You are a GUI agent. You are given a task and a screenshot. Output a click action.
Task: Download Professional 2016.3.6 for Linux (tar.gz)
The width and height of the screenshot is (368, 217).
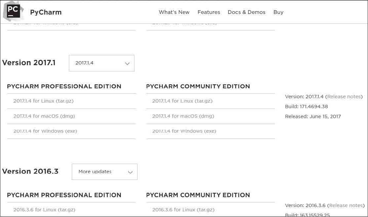44,210
